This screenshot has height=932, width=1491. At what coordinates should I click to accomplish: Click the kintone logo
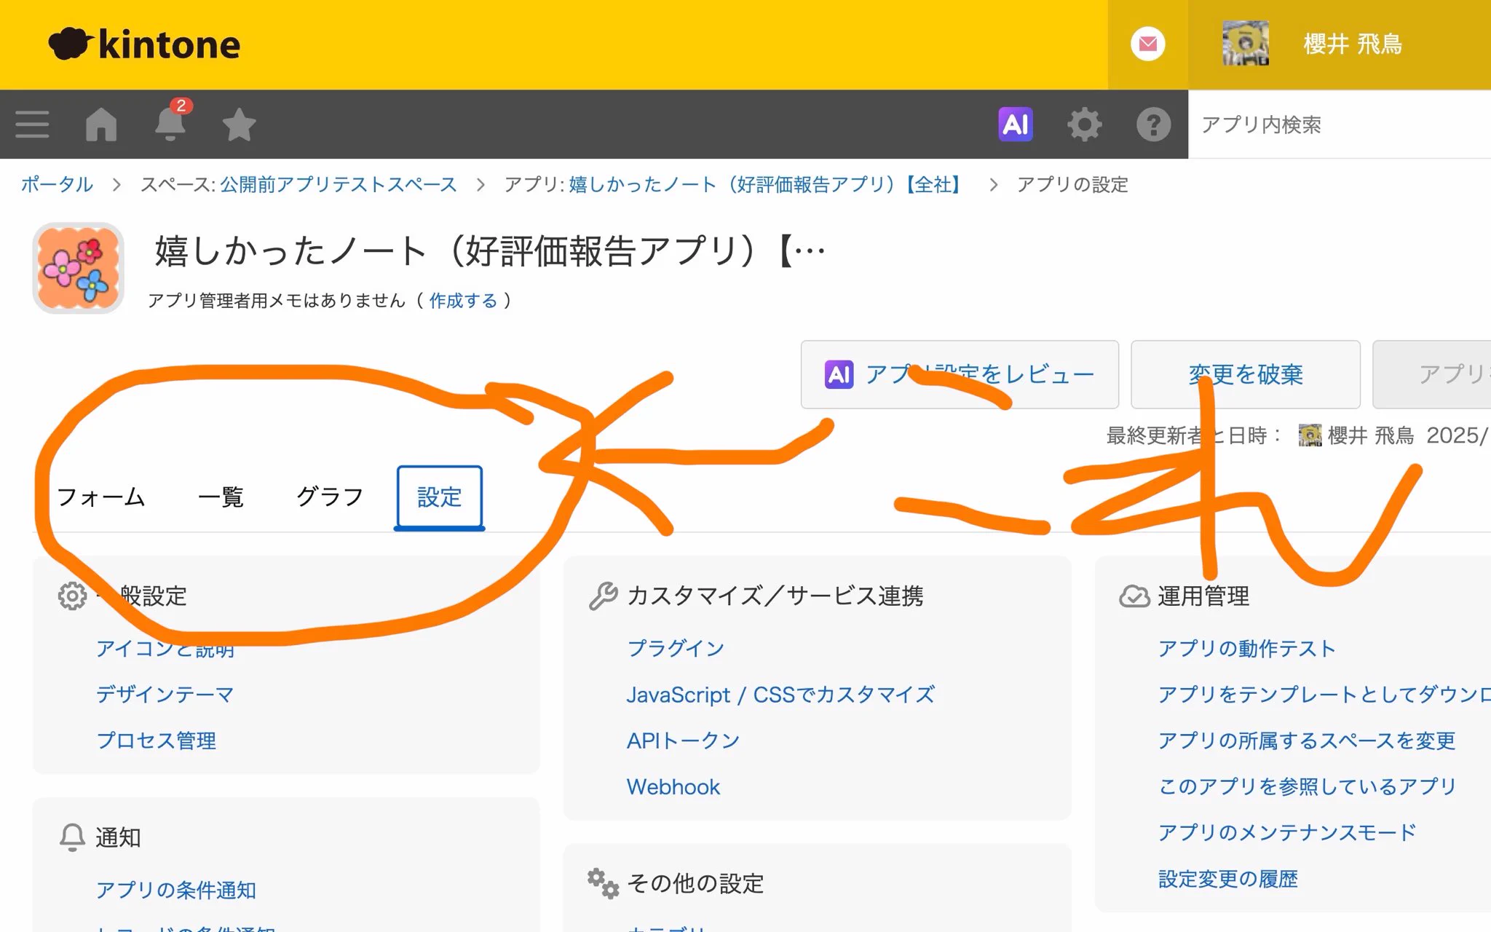144,44
